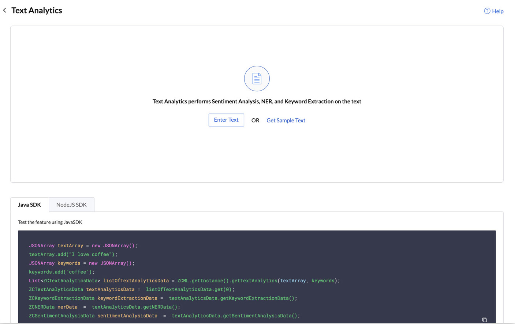Click the keywords.add("coffee") code line
515x324 pixels.
pos(62,271)
